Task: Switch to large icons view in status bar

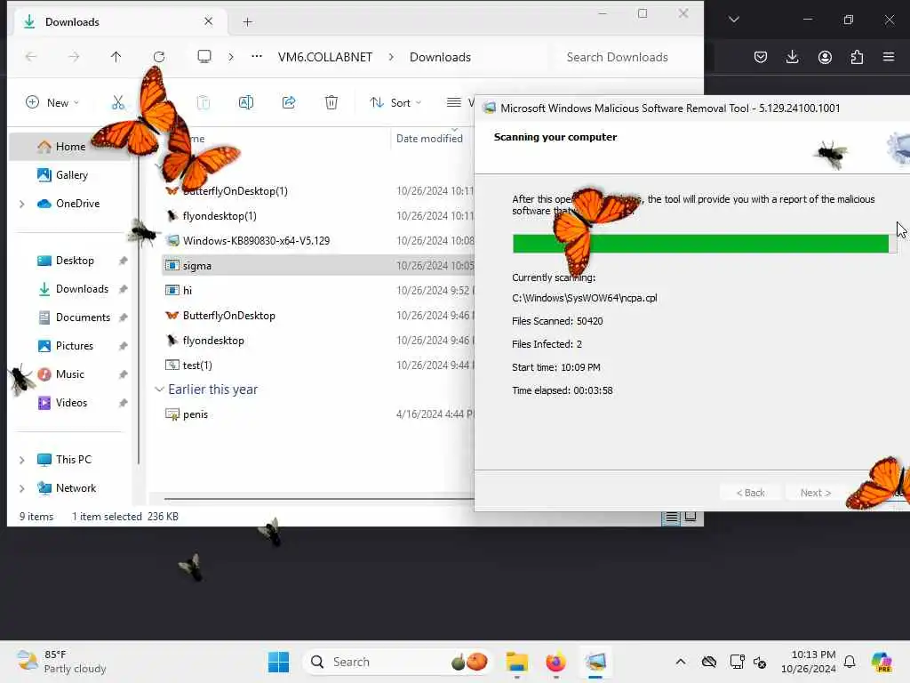Action: tap(690, 517)
